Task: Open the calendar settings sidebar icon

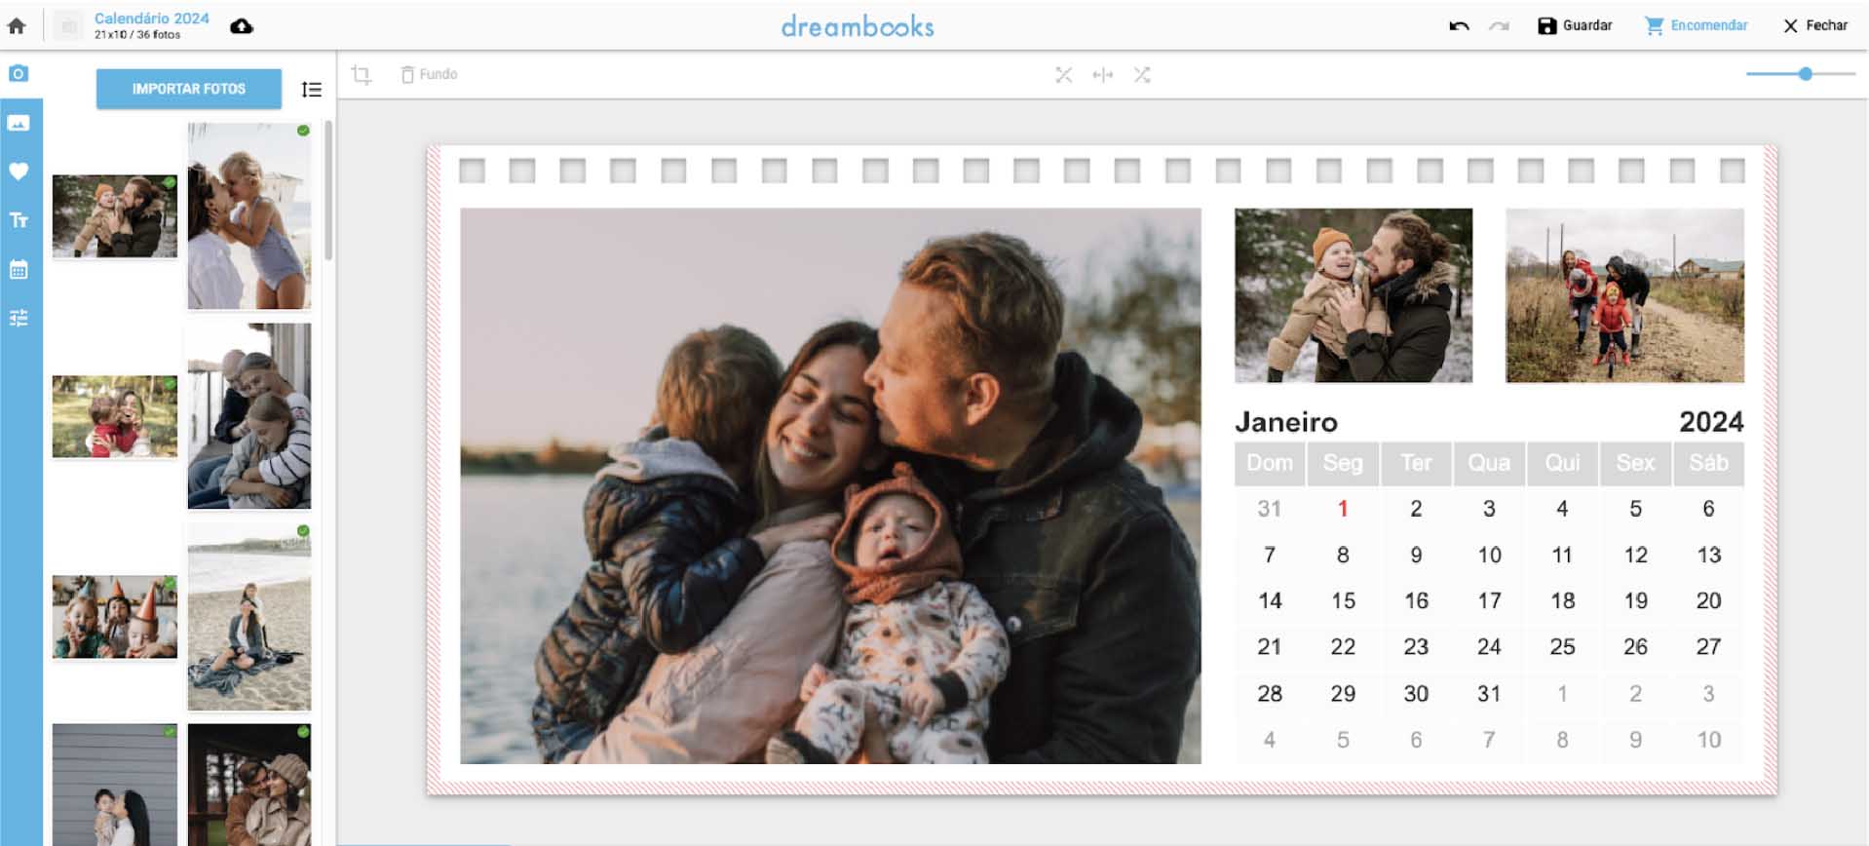Action: 19,270
